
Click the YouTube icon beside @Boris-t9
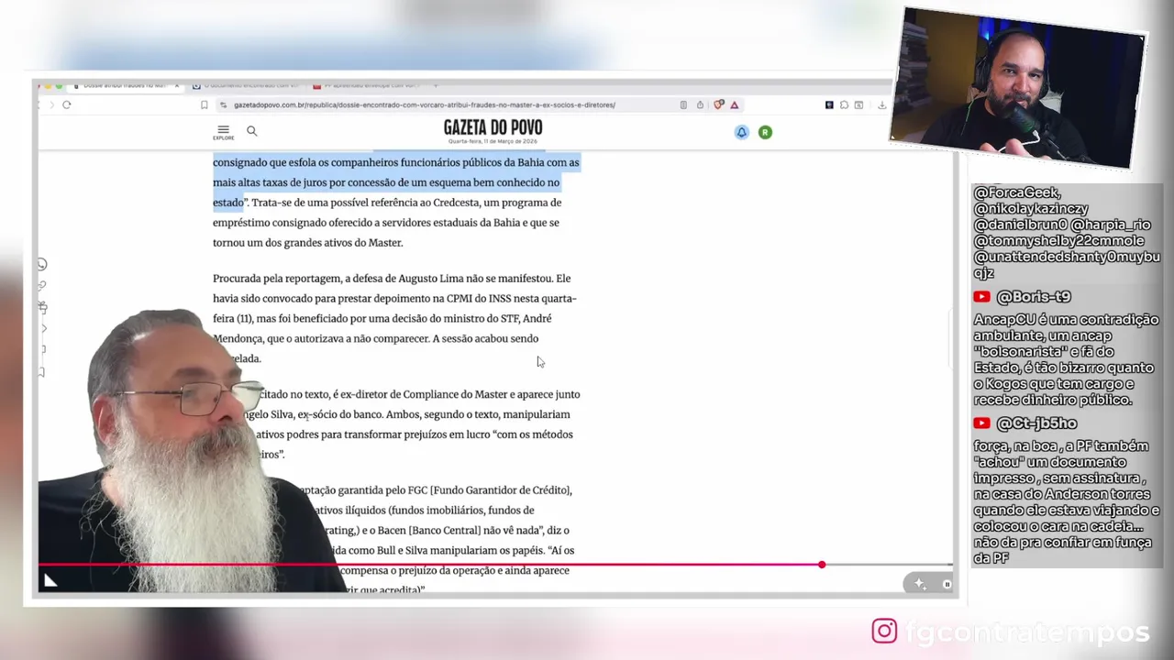982,297
